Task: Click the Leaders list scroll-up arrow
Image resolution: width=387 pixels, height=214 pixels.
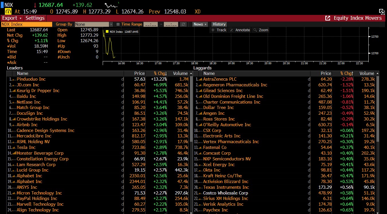Action: [x=191, y=74]
